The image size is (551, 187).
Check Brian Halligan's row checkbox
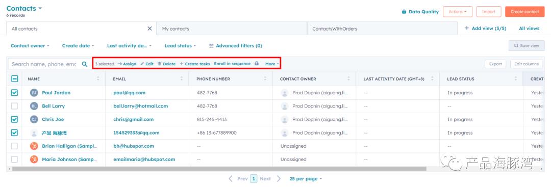(14, 146)
